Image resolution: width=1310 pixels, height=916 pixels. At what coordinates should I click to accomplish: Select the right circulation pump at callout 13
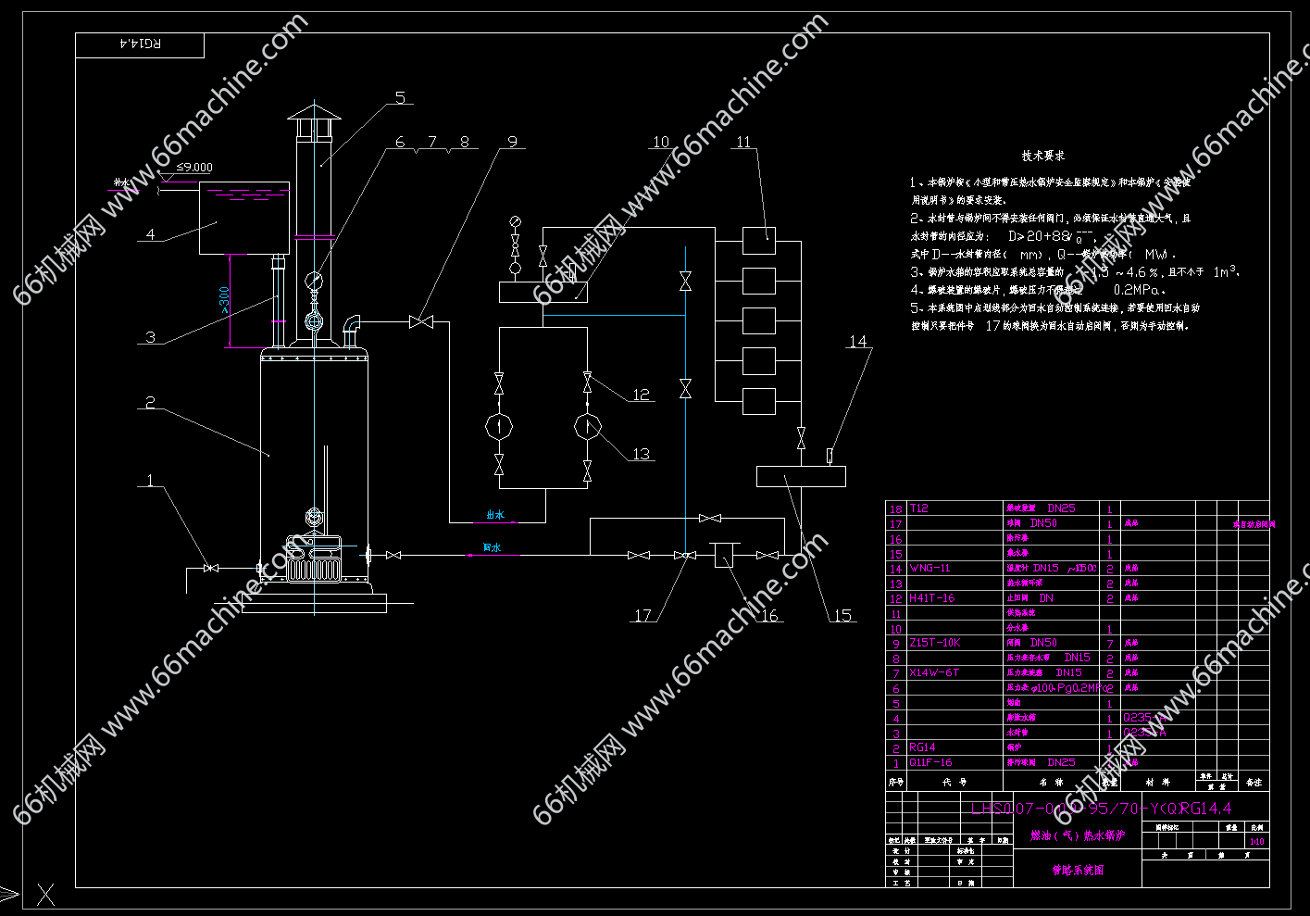(x=588, y=426)
